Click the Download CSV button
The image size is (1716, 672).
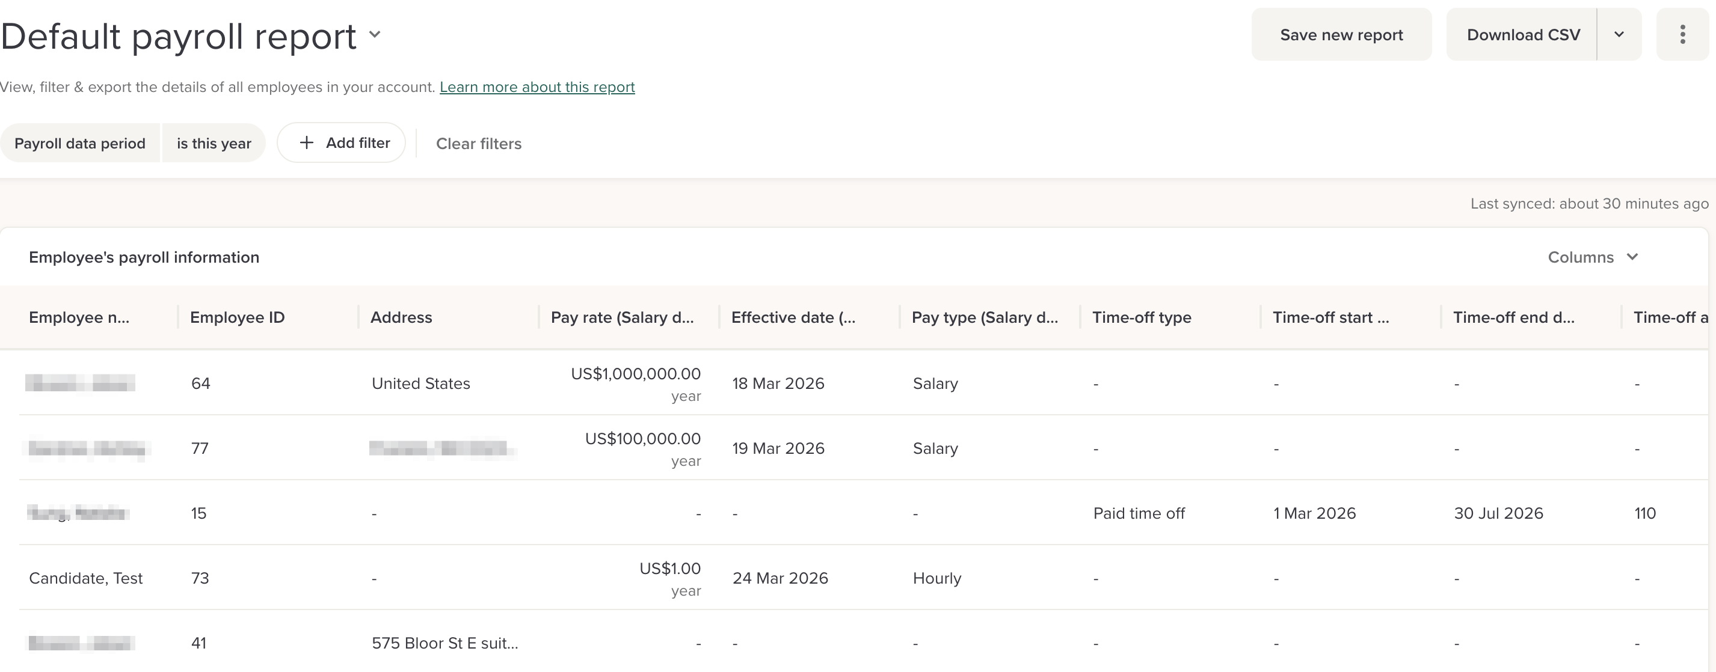pos(1523,35)
